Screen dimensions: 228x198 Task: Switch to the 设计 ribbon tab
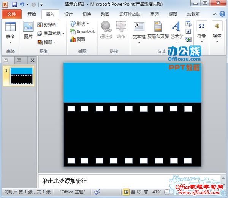(x=68, y=14)
